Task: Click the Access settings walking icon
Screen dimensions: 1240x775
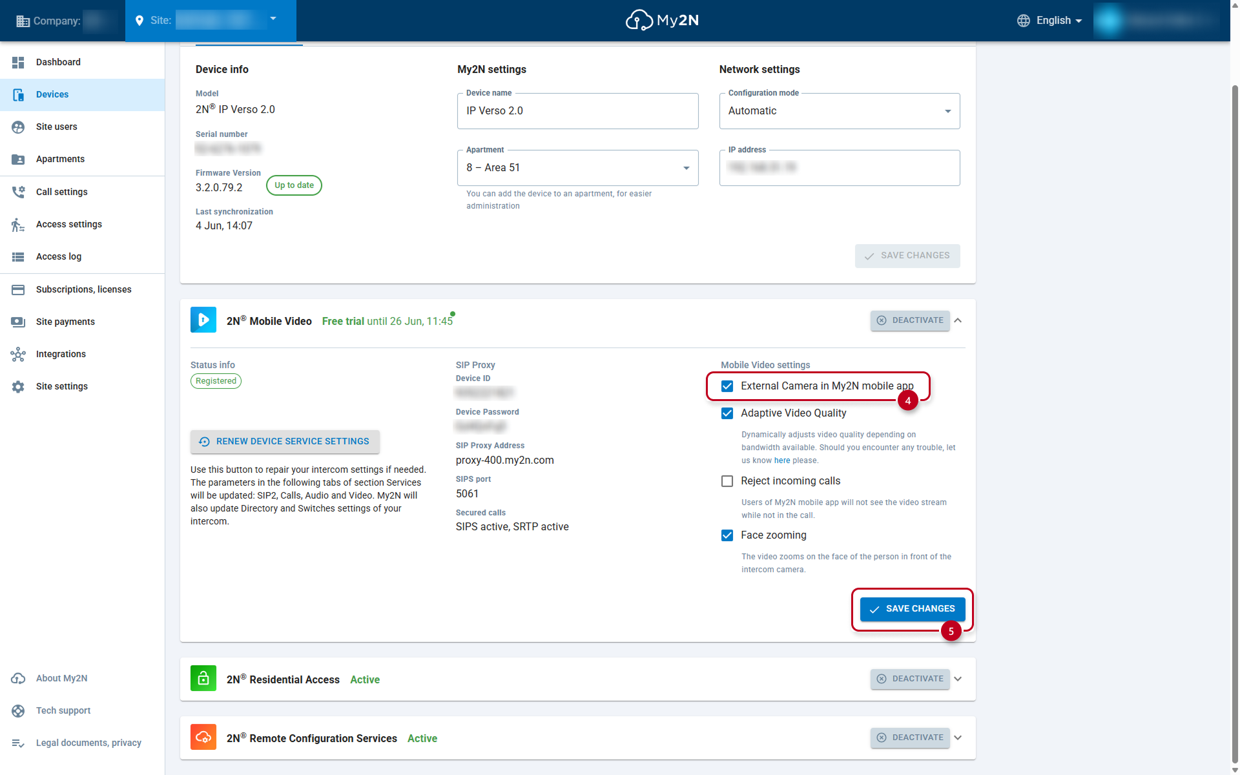Action: (18, 224)
